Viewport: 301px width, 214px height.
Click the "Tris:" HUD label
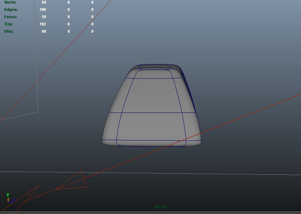click(9, 24)
